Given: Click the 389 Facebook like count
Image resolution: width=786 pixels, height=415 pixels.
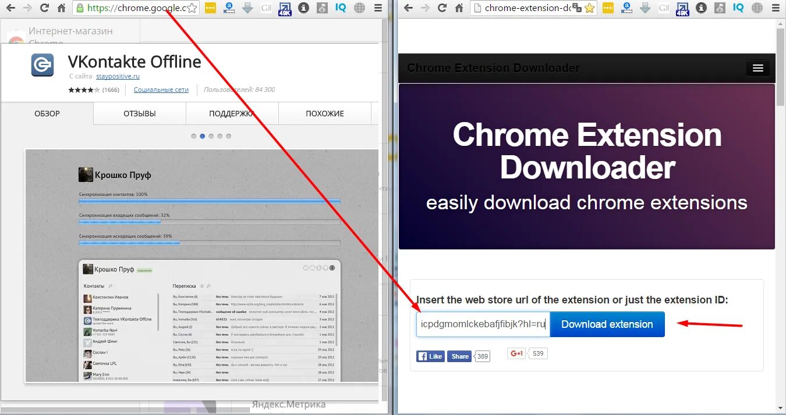Looking at the screenshot, I should 483,356.
